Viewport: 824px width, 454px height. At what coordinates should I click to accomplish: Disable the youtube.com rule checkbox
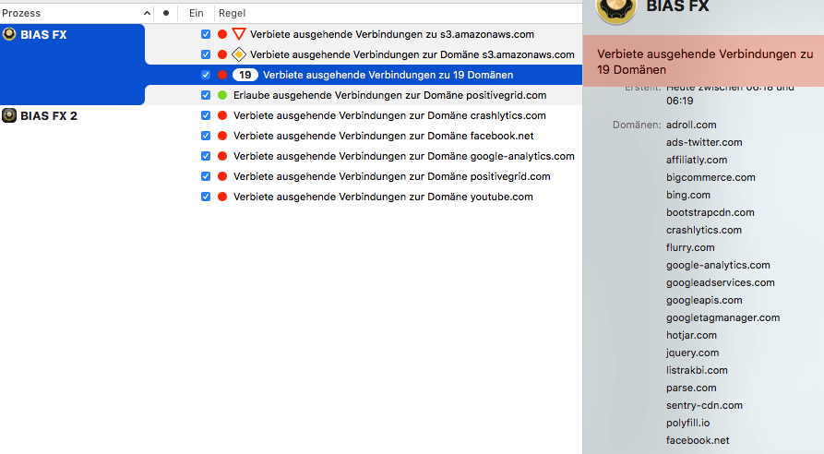click(x=206, y=197)
